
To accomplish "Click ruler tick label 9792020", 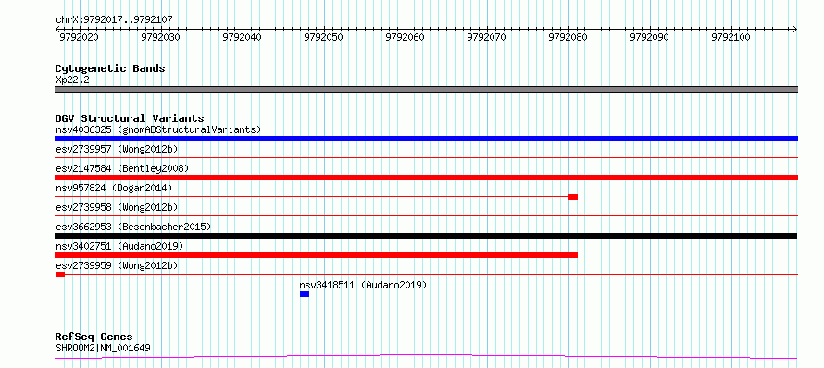I will [79, 37].
